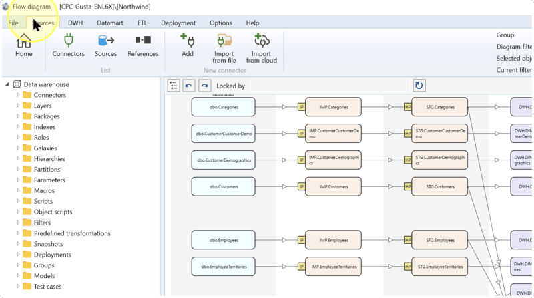Click the Group label in ribbon
The image size is (534, 298).
[x=505, y=35]
